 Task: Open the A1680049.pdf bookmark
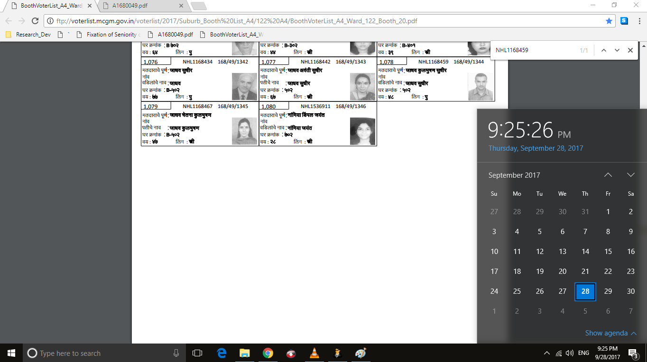[171, 35]
